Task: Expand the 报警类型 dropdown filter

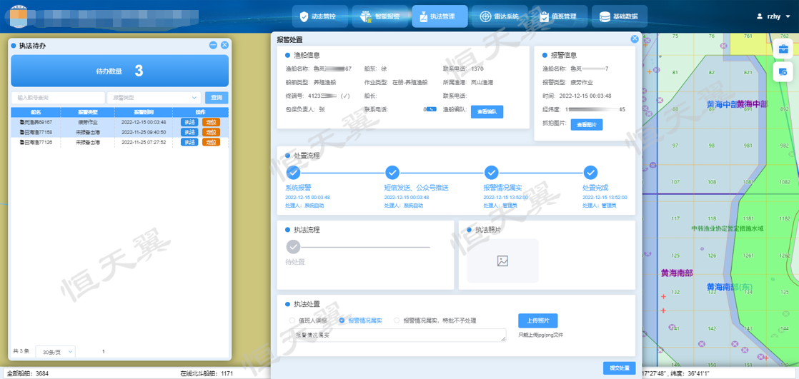Action: coord(154,98)
